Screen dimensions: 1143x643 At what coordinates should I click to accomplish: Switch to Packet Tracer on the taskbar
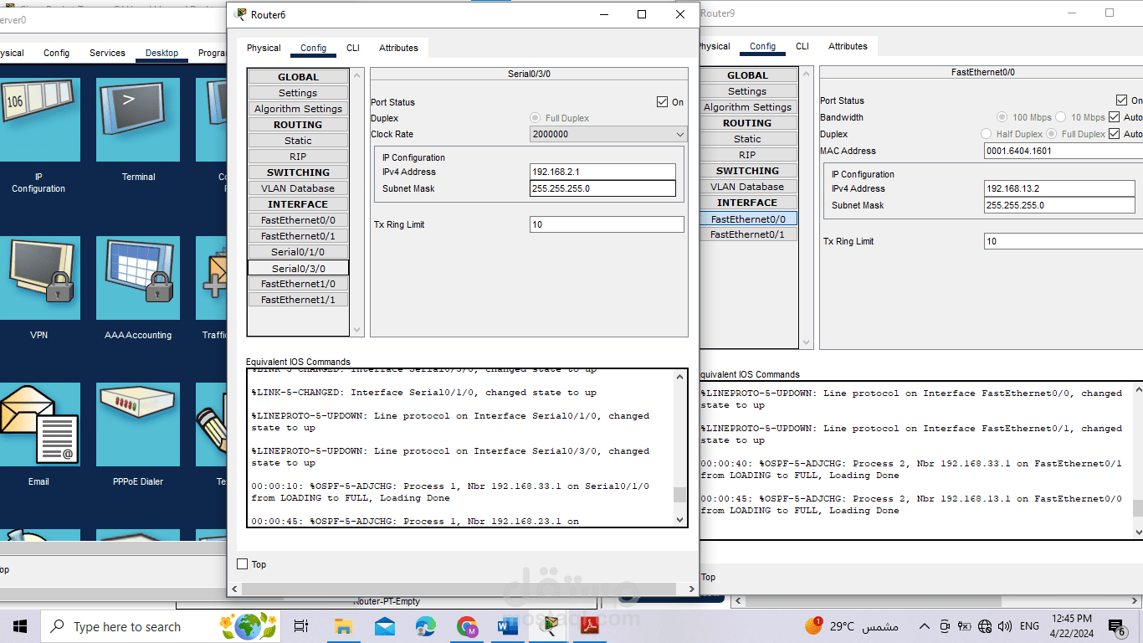point(549,626)
